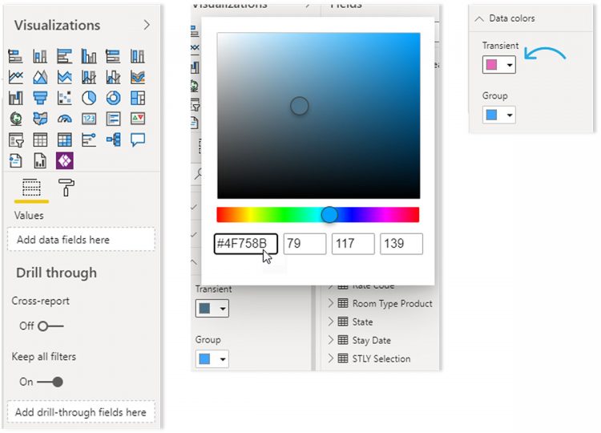This screenshot has height=433, width=601.
Task: Add a paginated report visual
Action: [x=40, y=160]
